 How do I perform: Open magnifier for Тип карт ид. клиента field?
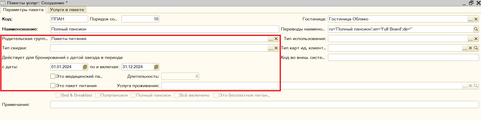tap(476, 48)
